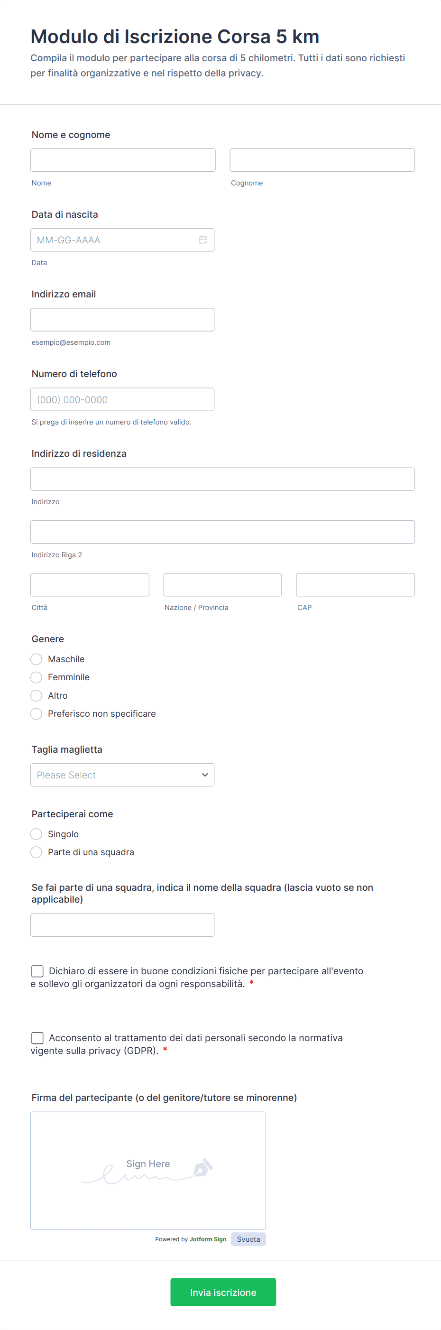Select Preferisco non specificare option
The height and width of the screenshot is (1330, 441).
[36, 713]
